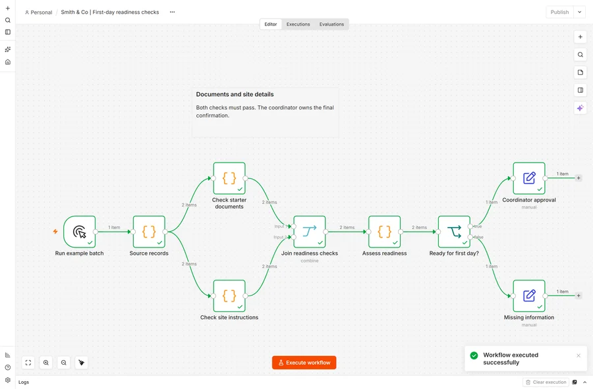Open node search on canvas toolbar

coord(580,55)
